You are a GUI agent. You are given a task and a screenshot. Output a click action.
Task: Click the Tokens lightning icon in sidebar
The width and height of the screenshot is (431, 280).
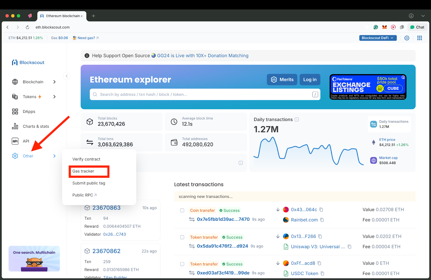39,96
